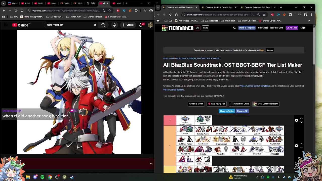Bookmark the YouTube page with star

pos(109,11)
